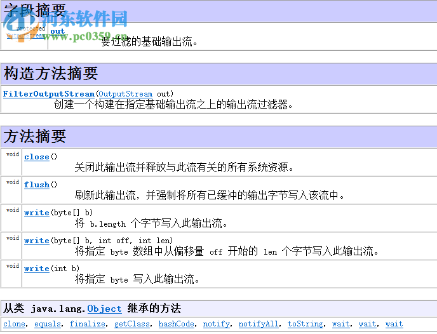Click the inherited notifyAll method link

click(259, 324)
